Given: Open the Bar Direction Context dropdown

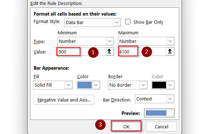Looking at the screenshot, I should [x=155, y=99].
